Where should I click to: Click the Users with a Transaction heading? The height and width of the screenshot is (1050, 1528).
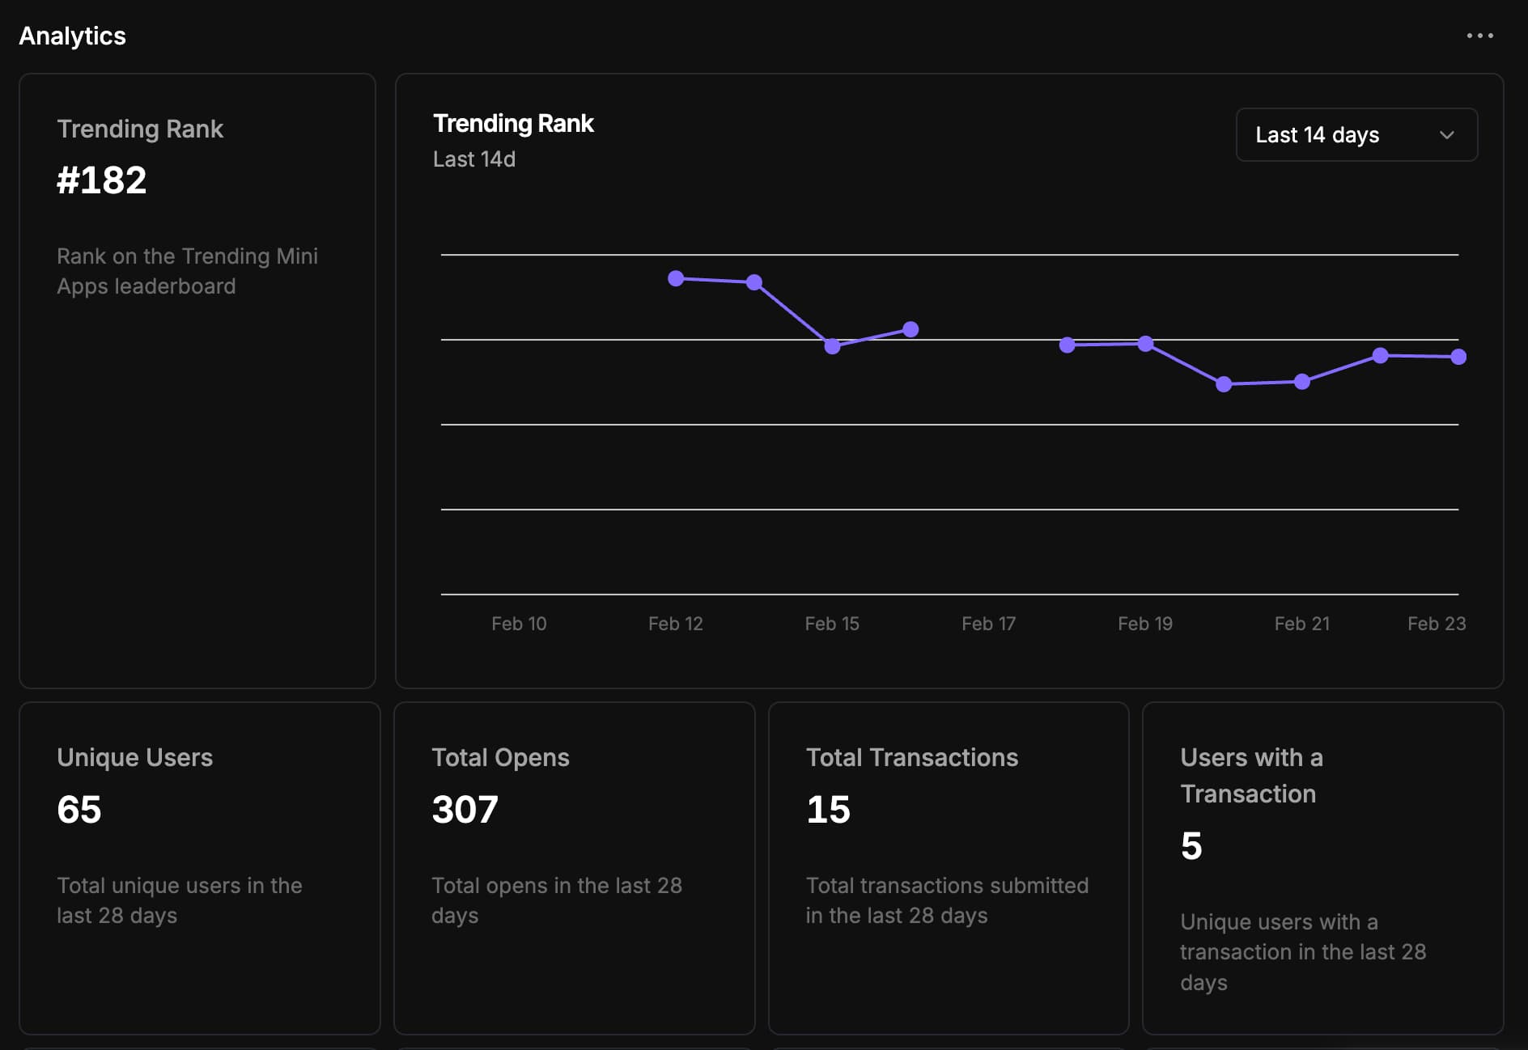tap(1251, 775)
